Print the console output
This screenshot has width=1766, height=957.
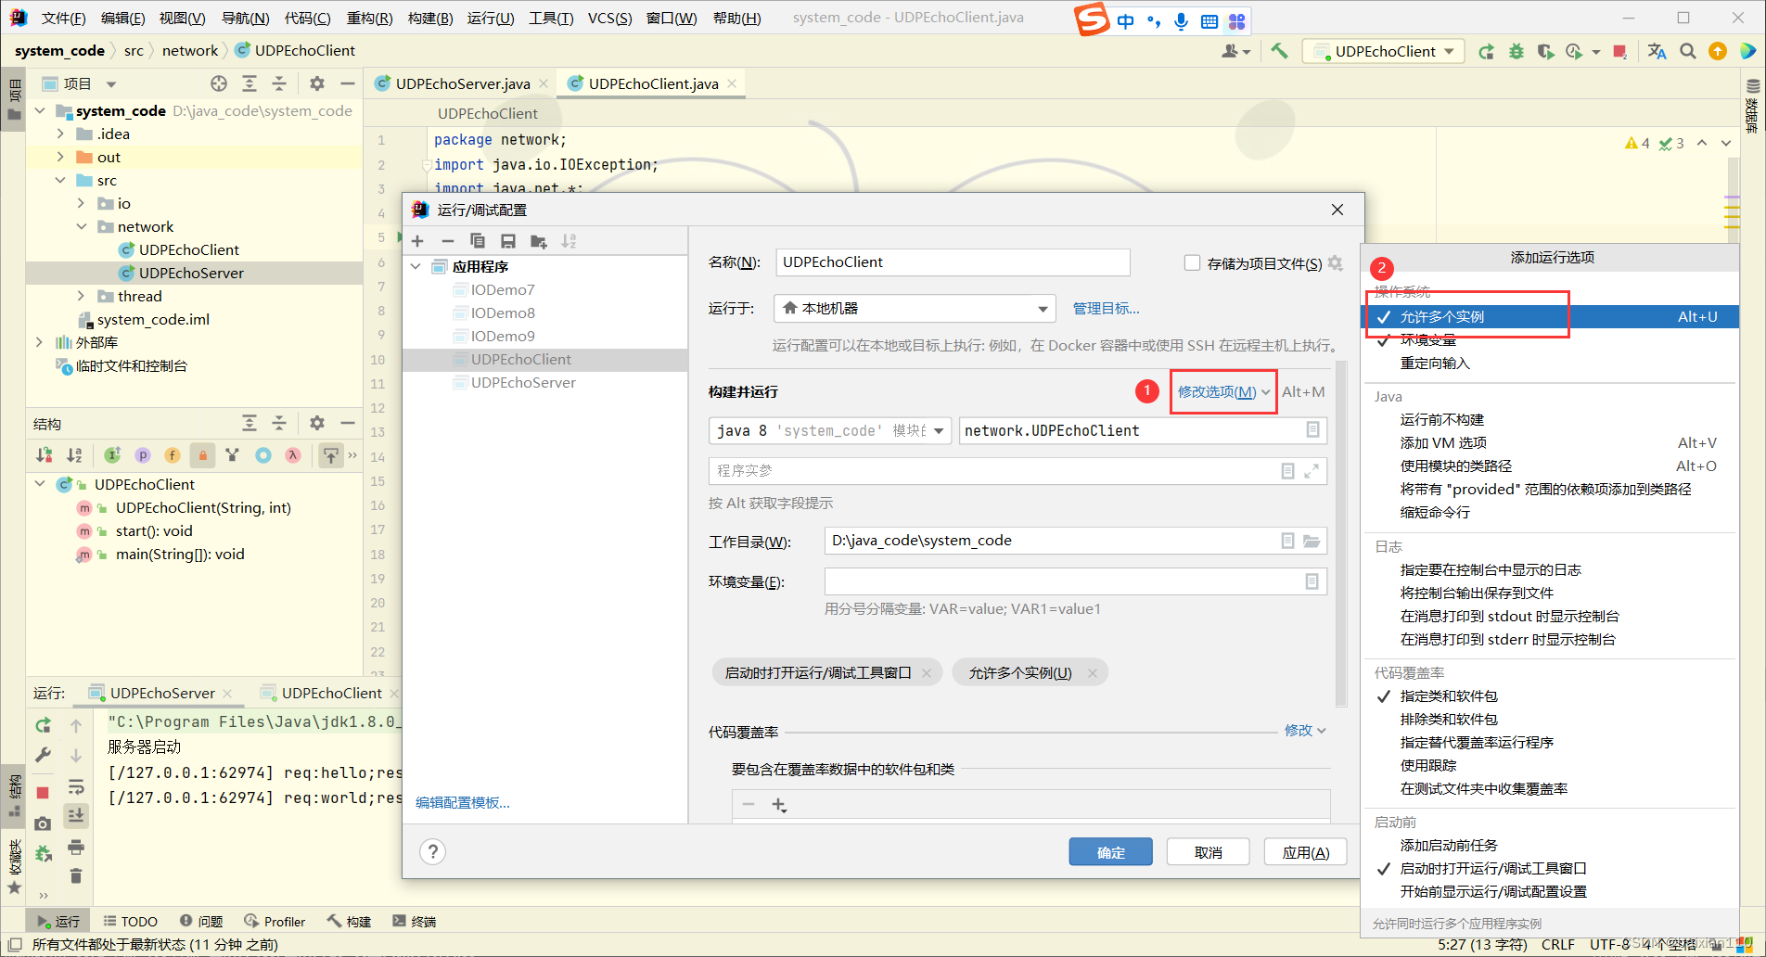(76, 847)
